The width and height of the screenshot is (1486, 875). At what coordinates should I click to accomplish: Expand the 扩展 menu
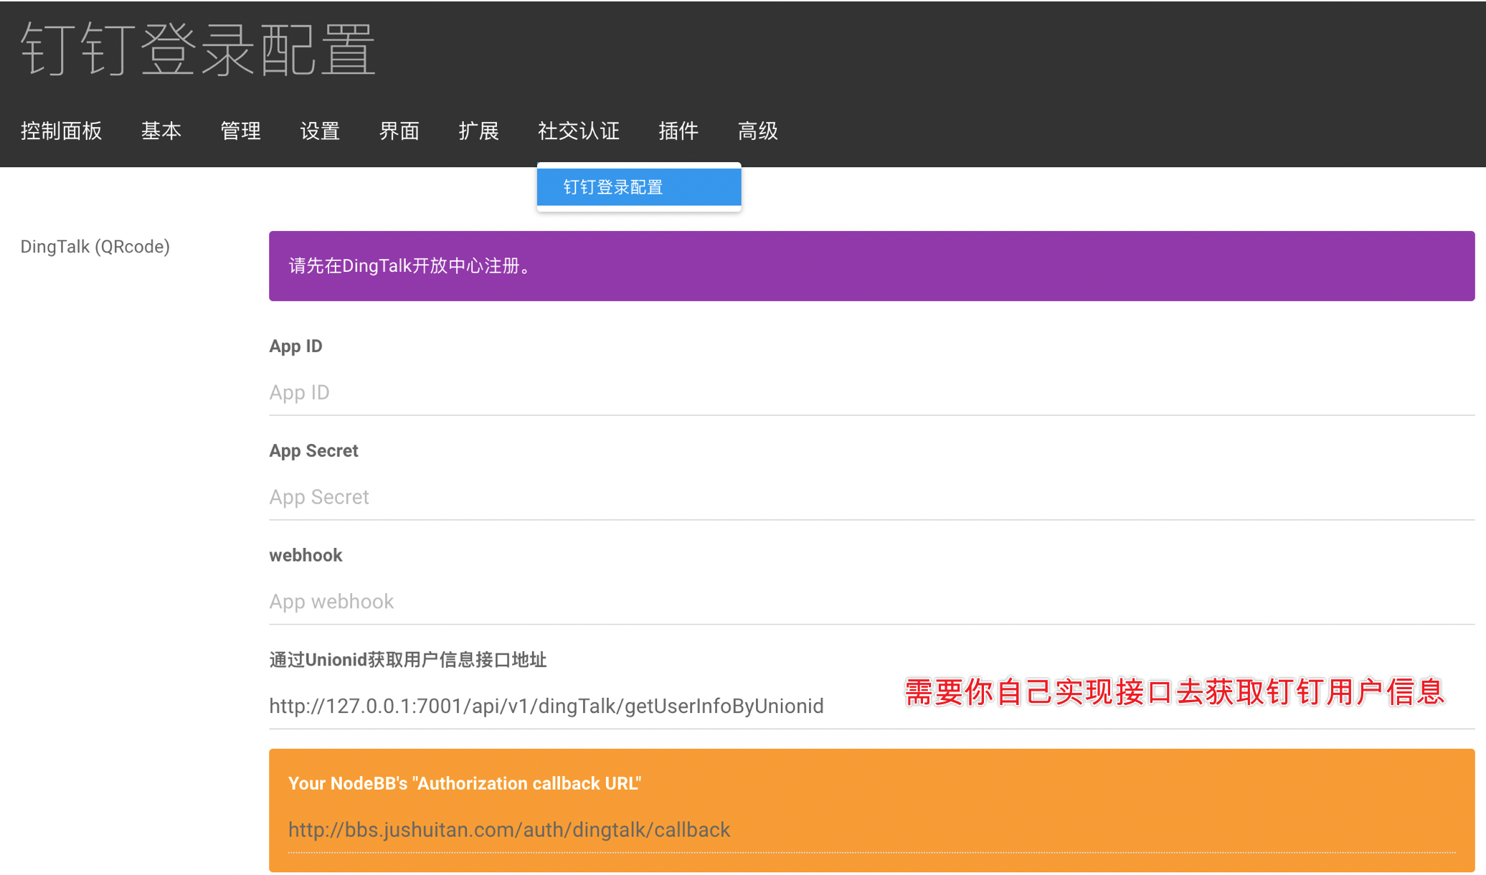[x=478, y=131]
